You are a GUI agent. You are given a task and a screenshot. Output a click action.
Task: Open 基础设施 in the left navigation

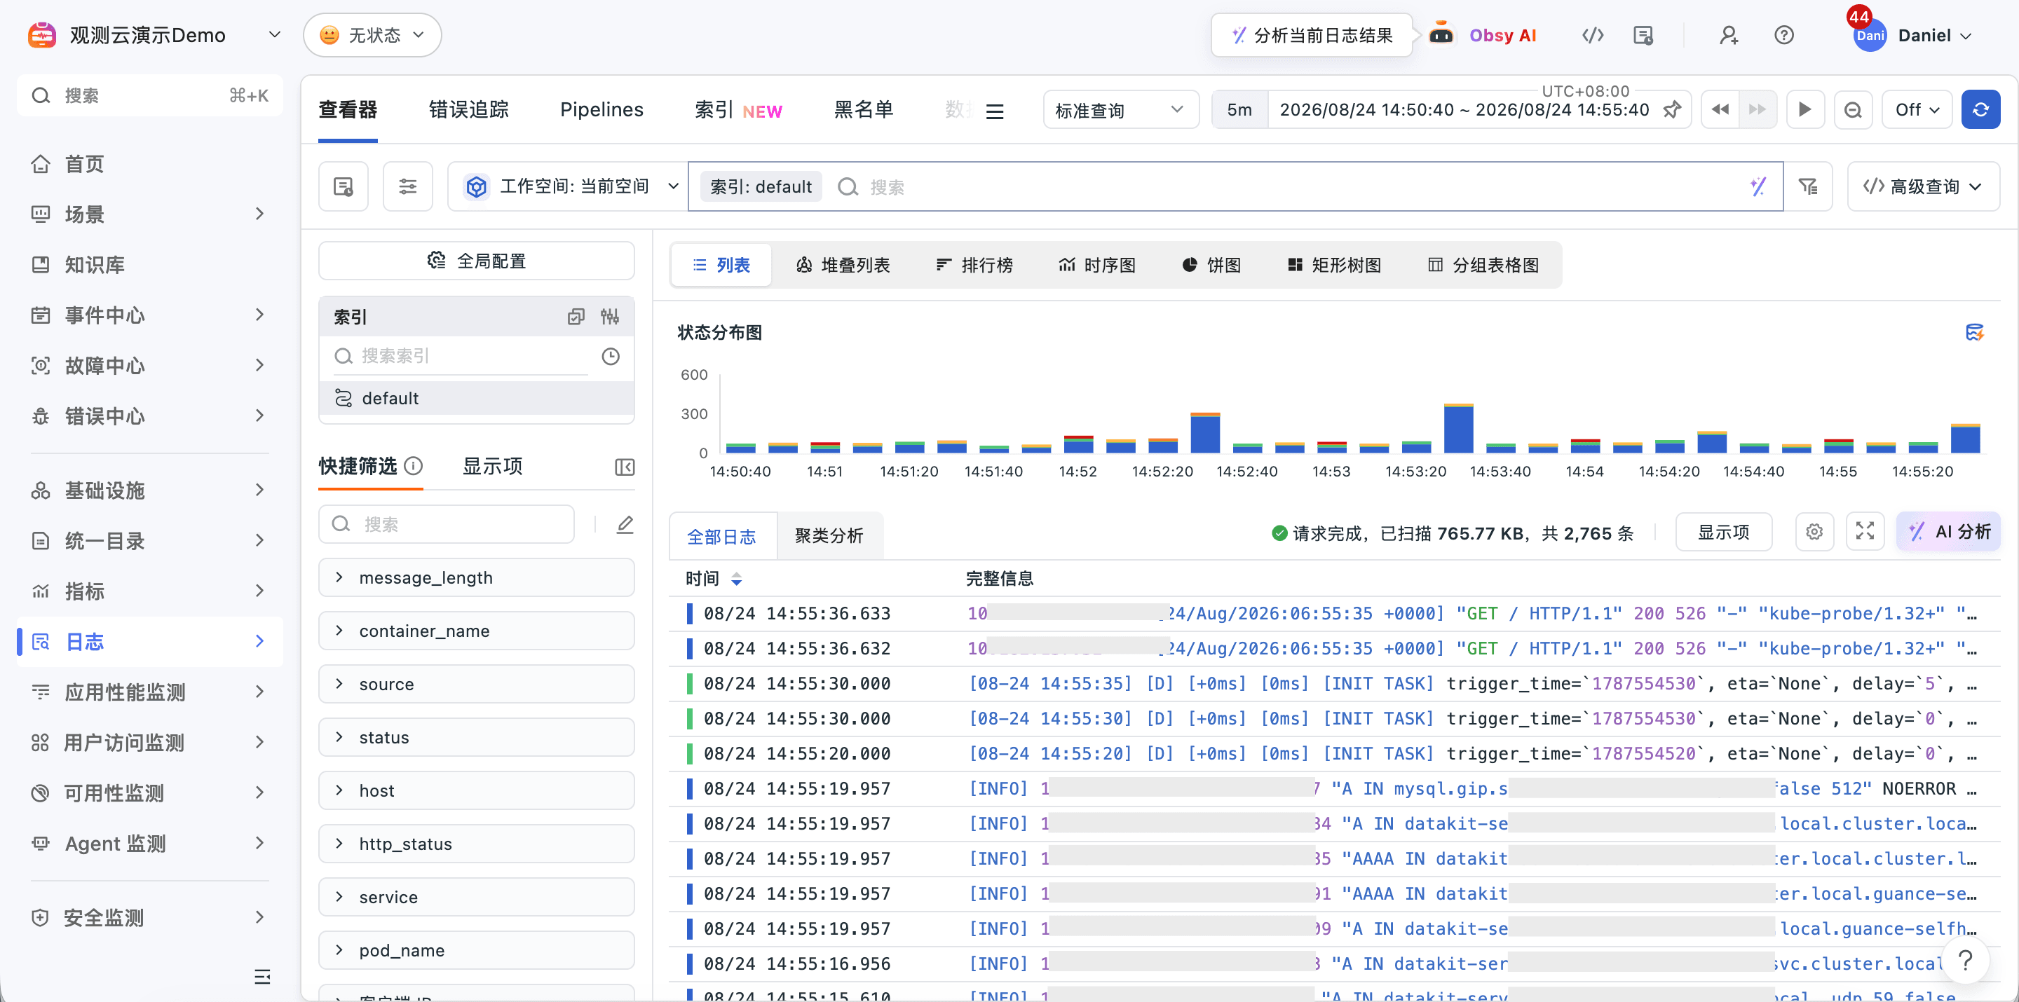pos(149,491)
